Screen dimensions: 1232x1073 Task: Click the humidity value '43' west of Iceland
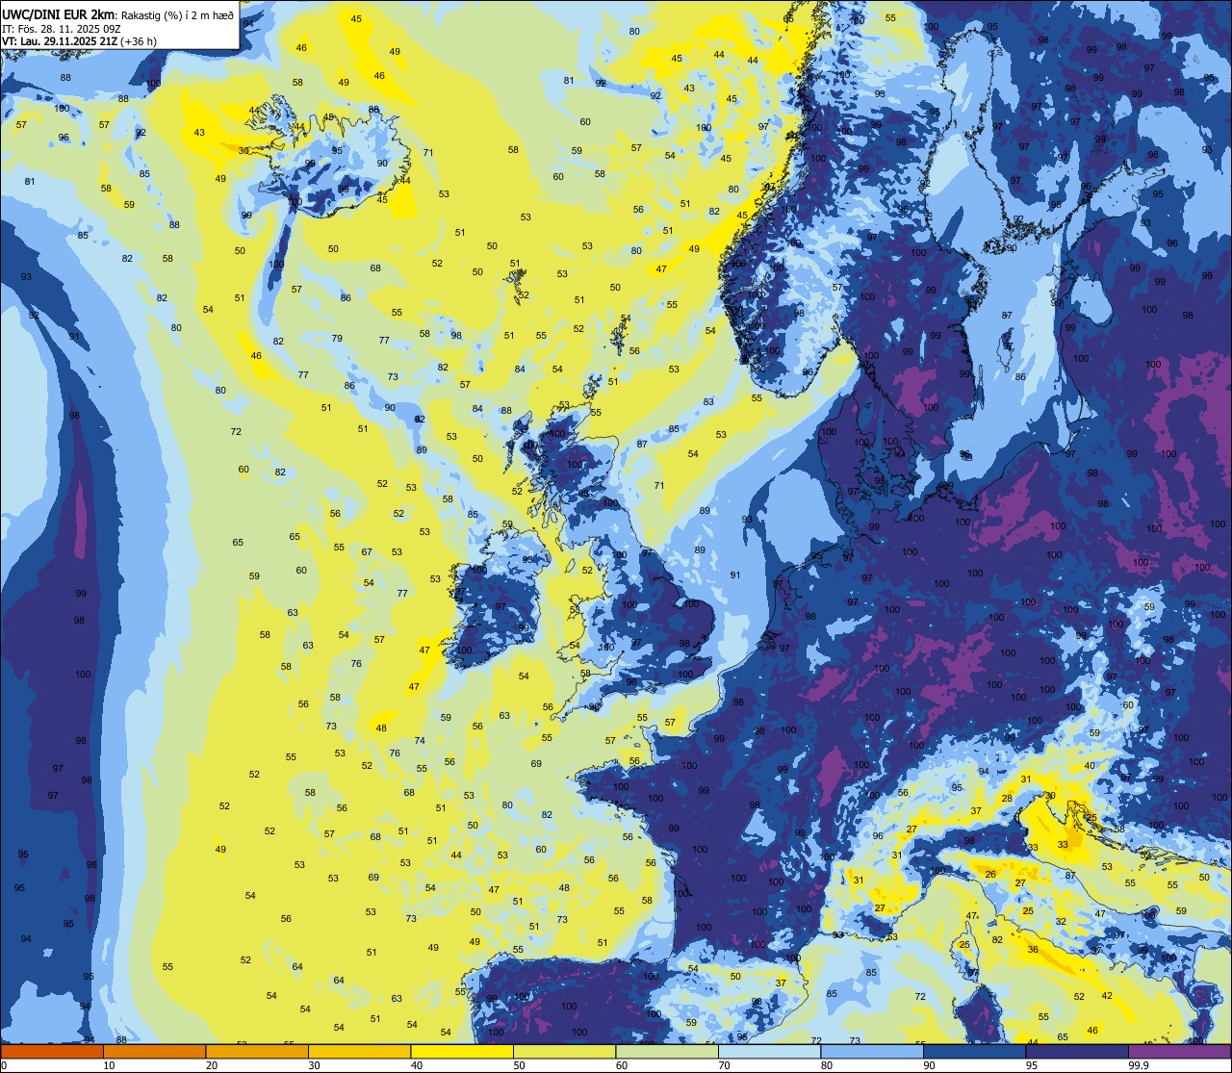199,133
